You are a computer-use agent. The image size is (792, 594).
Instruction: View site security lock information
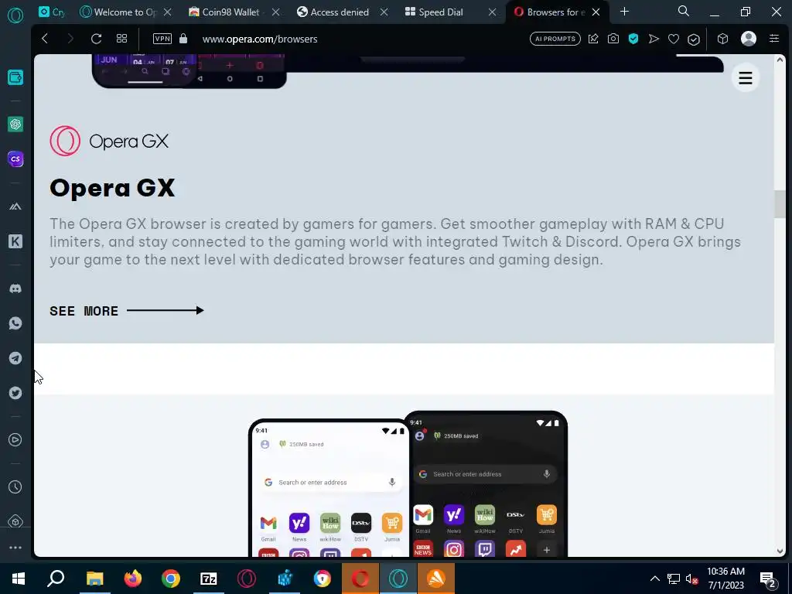183,39
